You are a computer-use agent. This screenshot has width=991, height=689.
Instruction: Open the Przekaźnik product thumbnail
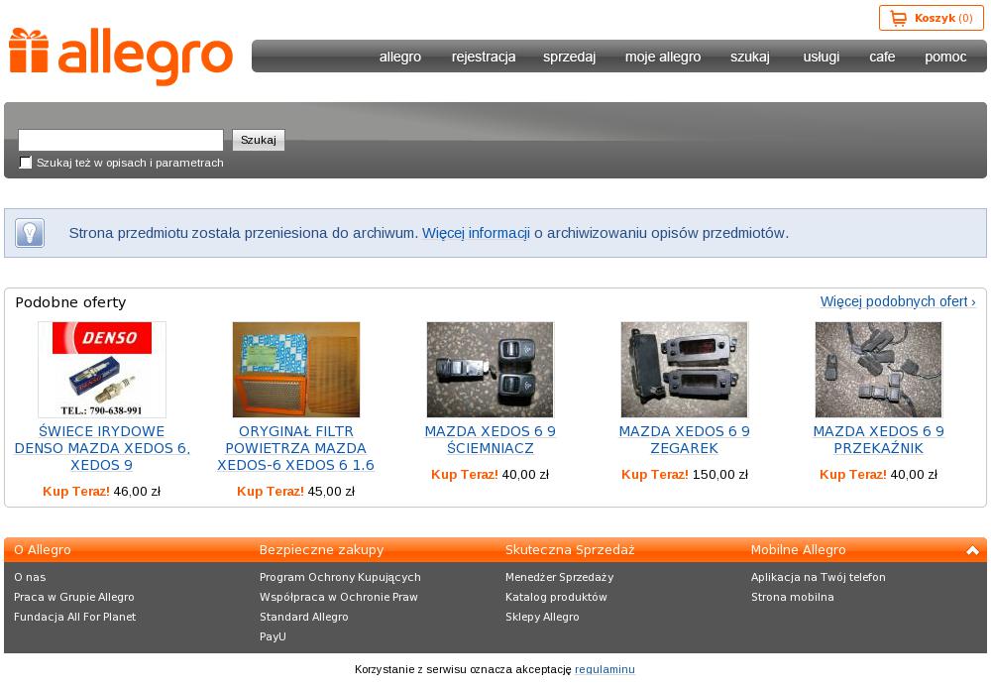coord(878,370)
